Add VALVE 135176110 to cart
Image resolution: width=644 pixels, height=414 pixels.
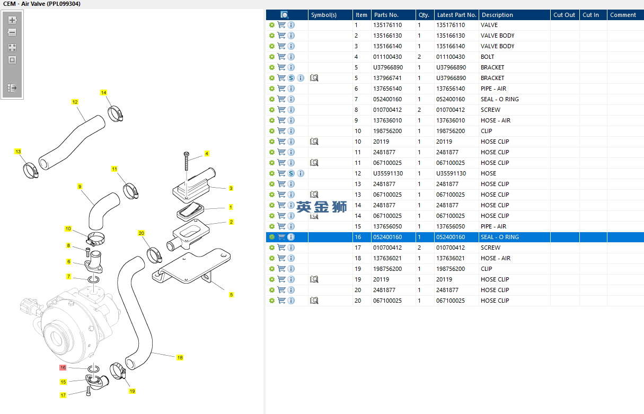pyautogui.click(x=281, y=25)
